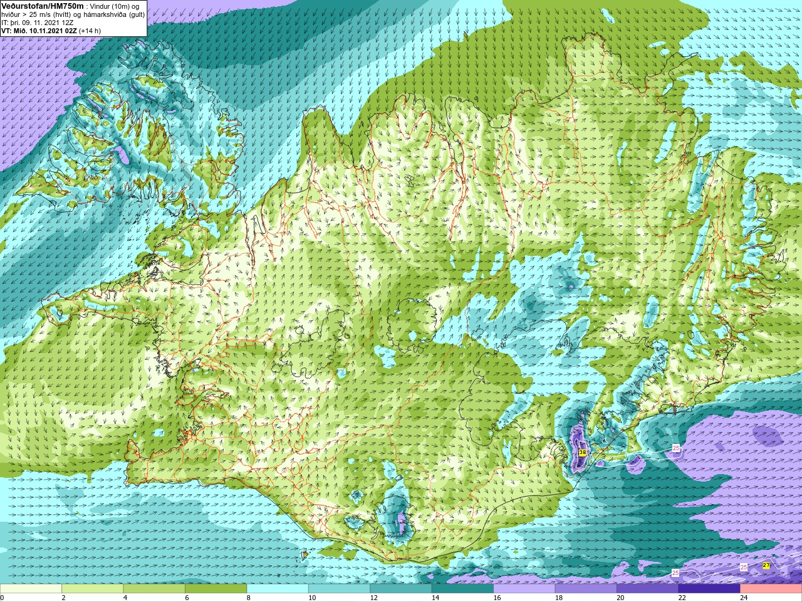Click the light cyan 8–10 m/s legend swatch
This screenshot has height=602, width=802.
278,589
